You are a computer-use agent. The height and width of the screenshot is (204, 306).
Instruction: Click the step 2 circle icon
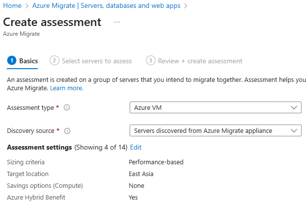coord(54,61)
